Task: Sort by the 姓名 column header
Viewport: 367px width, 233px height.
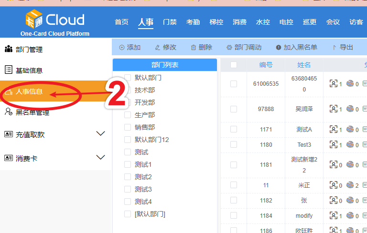Action: click(x=304, y=65)
